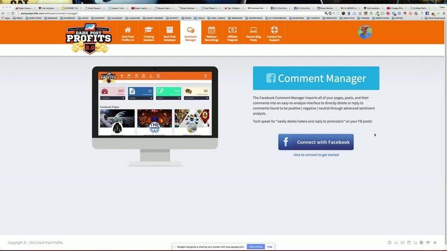The width and height of the screenshot is (447, 251).
Task: Bookmark page with star icon
Action: coord(338,13)
